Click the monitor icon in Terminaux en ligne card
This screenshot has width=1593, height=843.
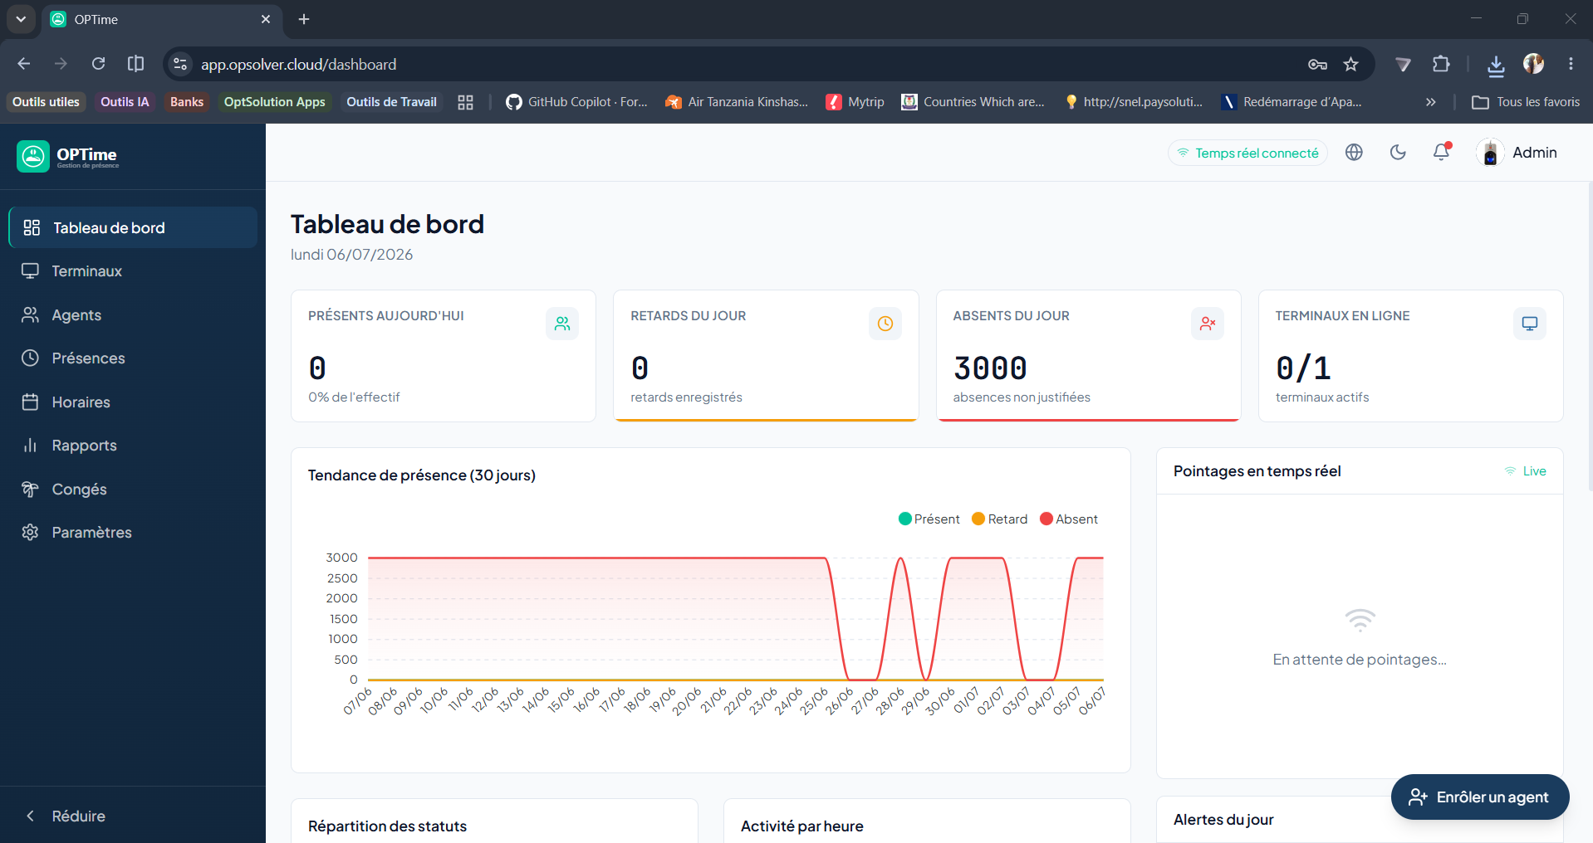[1530, 324]
